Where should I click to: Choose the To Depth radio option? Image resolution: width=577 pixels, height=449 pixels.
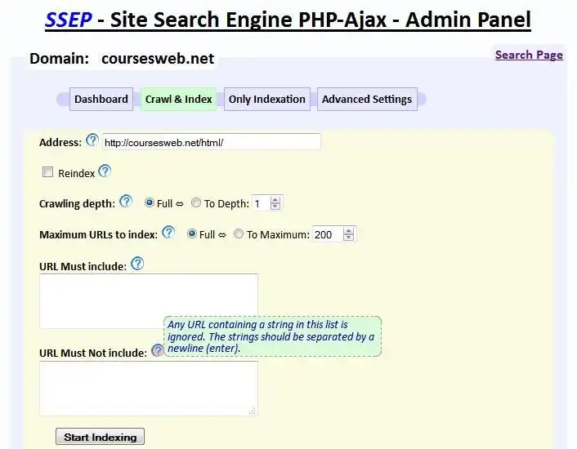point(196,203)
